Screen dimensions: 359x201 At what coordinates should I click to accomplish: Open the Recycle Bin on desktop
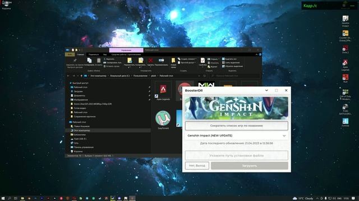click(x=6, y=5)
